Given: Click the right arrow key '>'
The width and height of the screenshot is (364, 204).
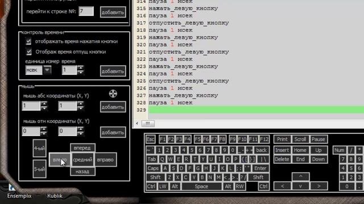Looking at the screenshot, I should [318, 186].
